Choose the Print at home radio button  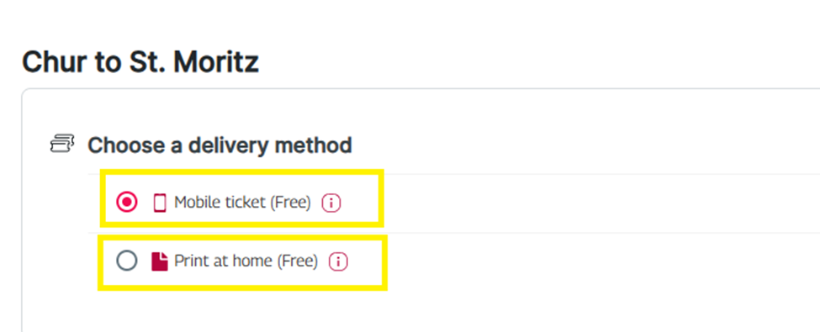[126, 261]
